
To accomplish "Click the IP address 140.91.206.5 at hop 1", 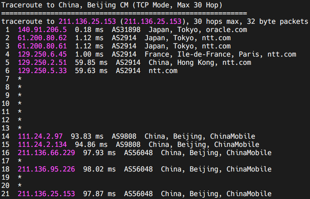I will click(42, 30).
